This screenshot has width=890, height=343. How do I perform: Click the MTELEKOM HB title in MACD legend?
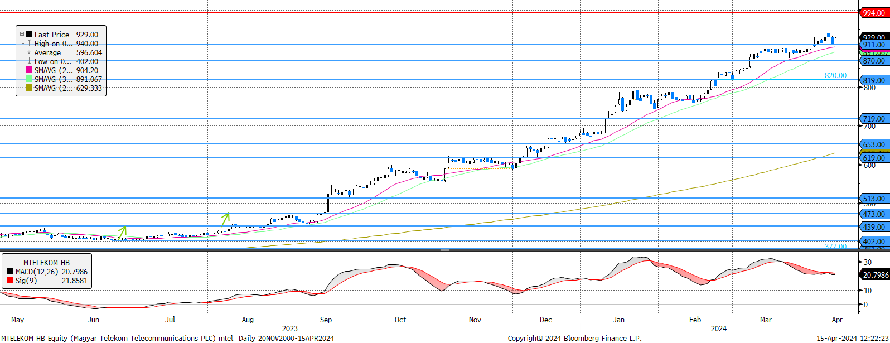pyautogui.click(x=46, y=263)
